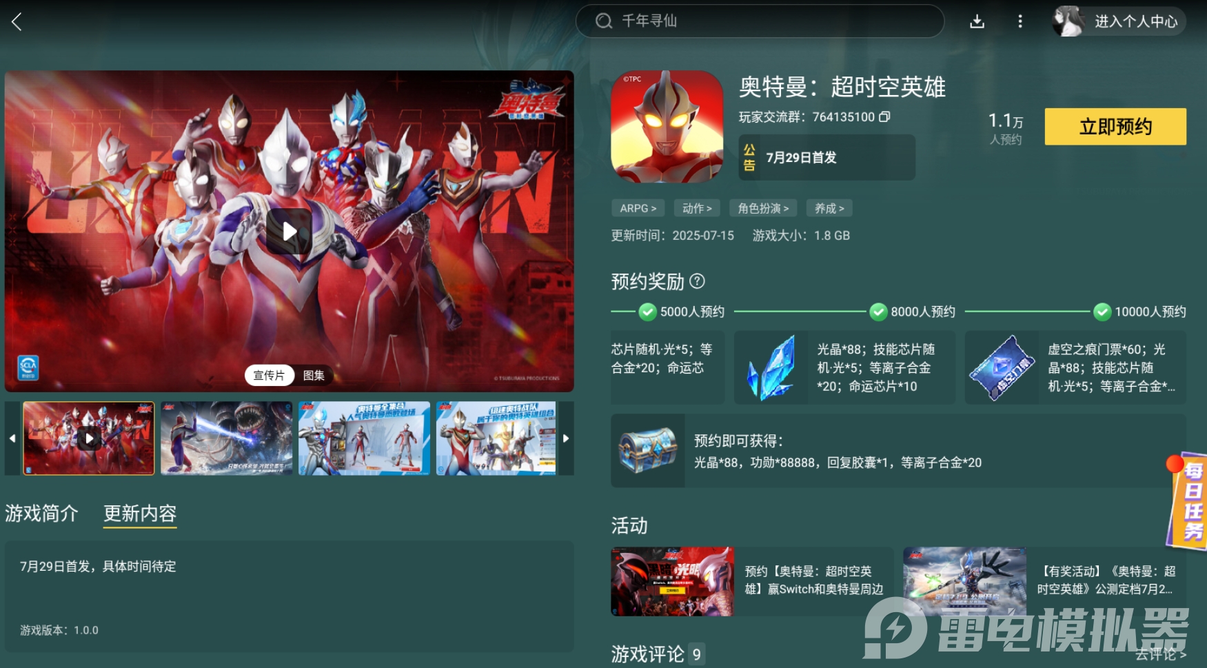This screenshot has height=668, width=1207.
Task: Open the 更新内容 tab
Action: [x=140, y=514]
